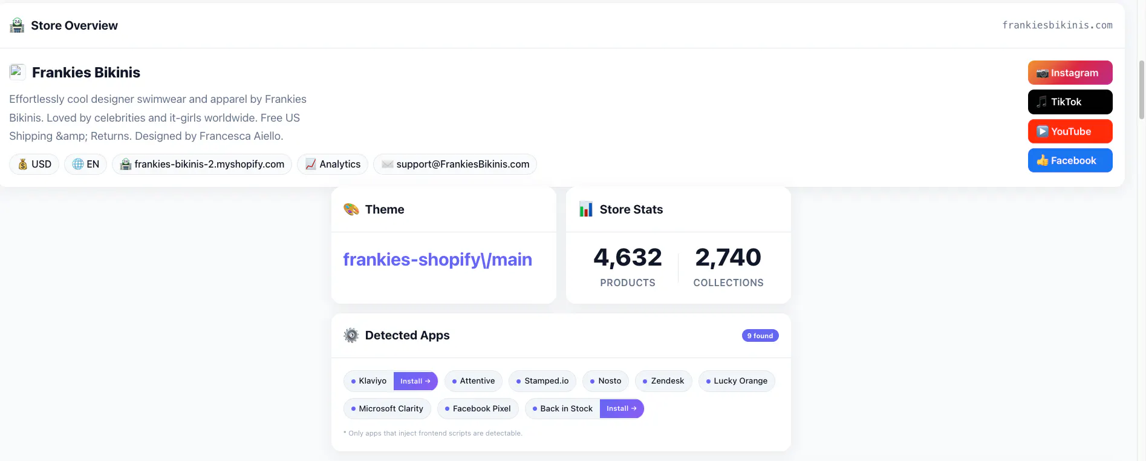Install the Back in Stock app
Screen dimensions: 1146x461
pos(622,409)
